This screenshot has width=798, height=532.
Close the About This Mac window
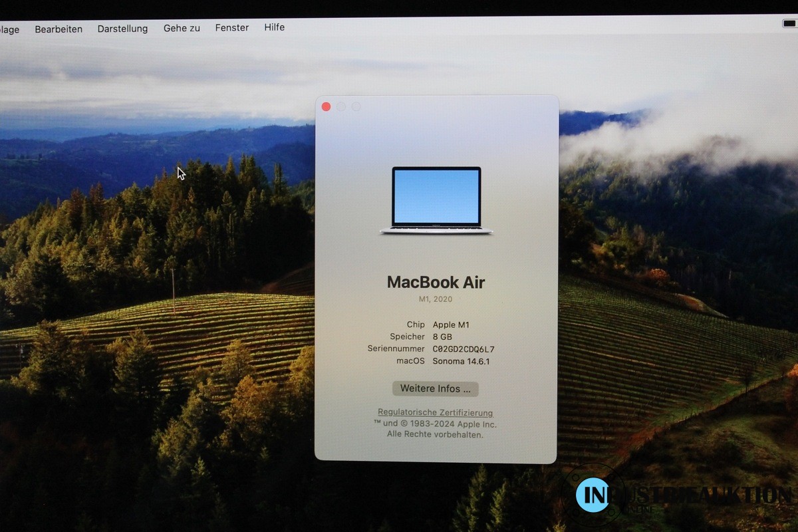point(326,106)
